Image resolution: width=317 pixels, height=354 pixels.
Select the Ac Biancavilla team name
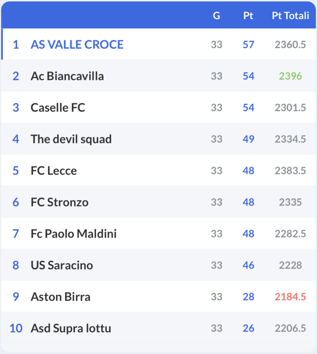point(67,76)
